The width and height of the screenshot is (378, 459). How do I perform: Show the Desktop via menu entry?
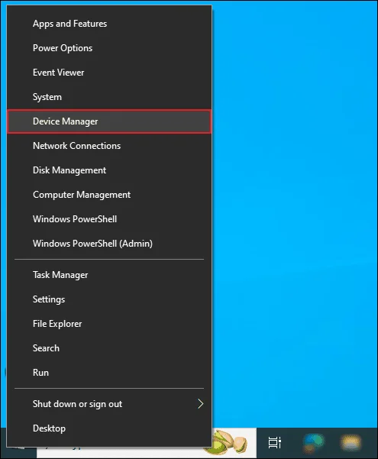(109, 428)
